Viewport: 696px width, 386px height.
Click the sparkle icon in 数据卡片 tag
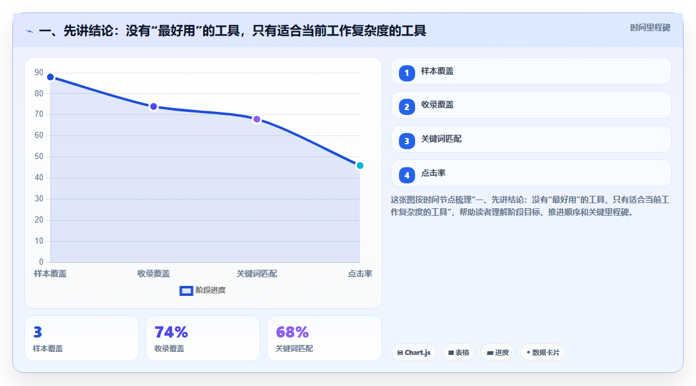coord(528,352)
